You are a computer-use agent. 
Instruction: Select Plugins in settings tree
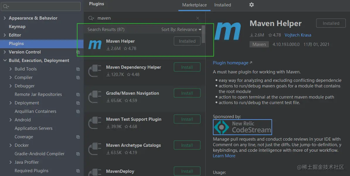point(42,44)
